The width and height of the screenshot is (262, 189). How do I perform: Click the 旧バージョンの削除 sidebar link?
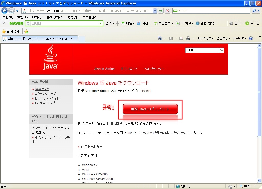pos(47,98)
